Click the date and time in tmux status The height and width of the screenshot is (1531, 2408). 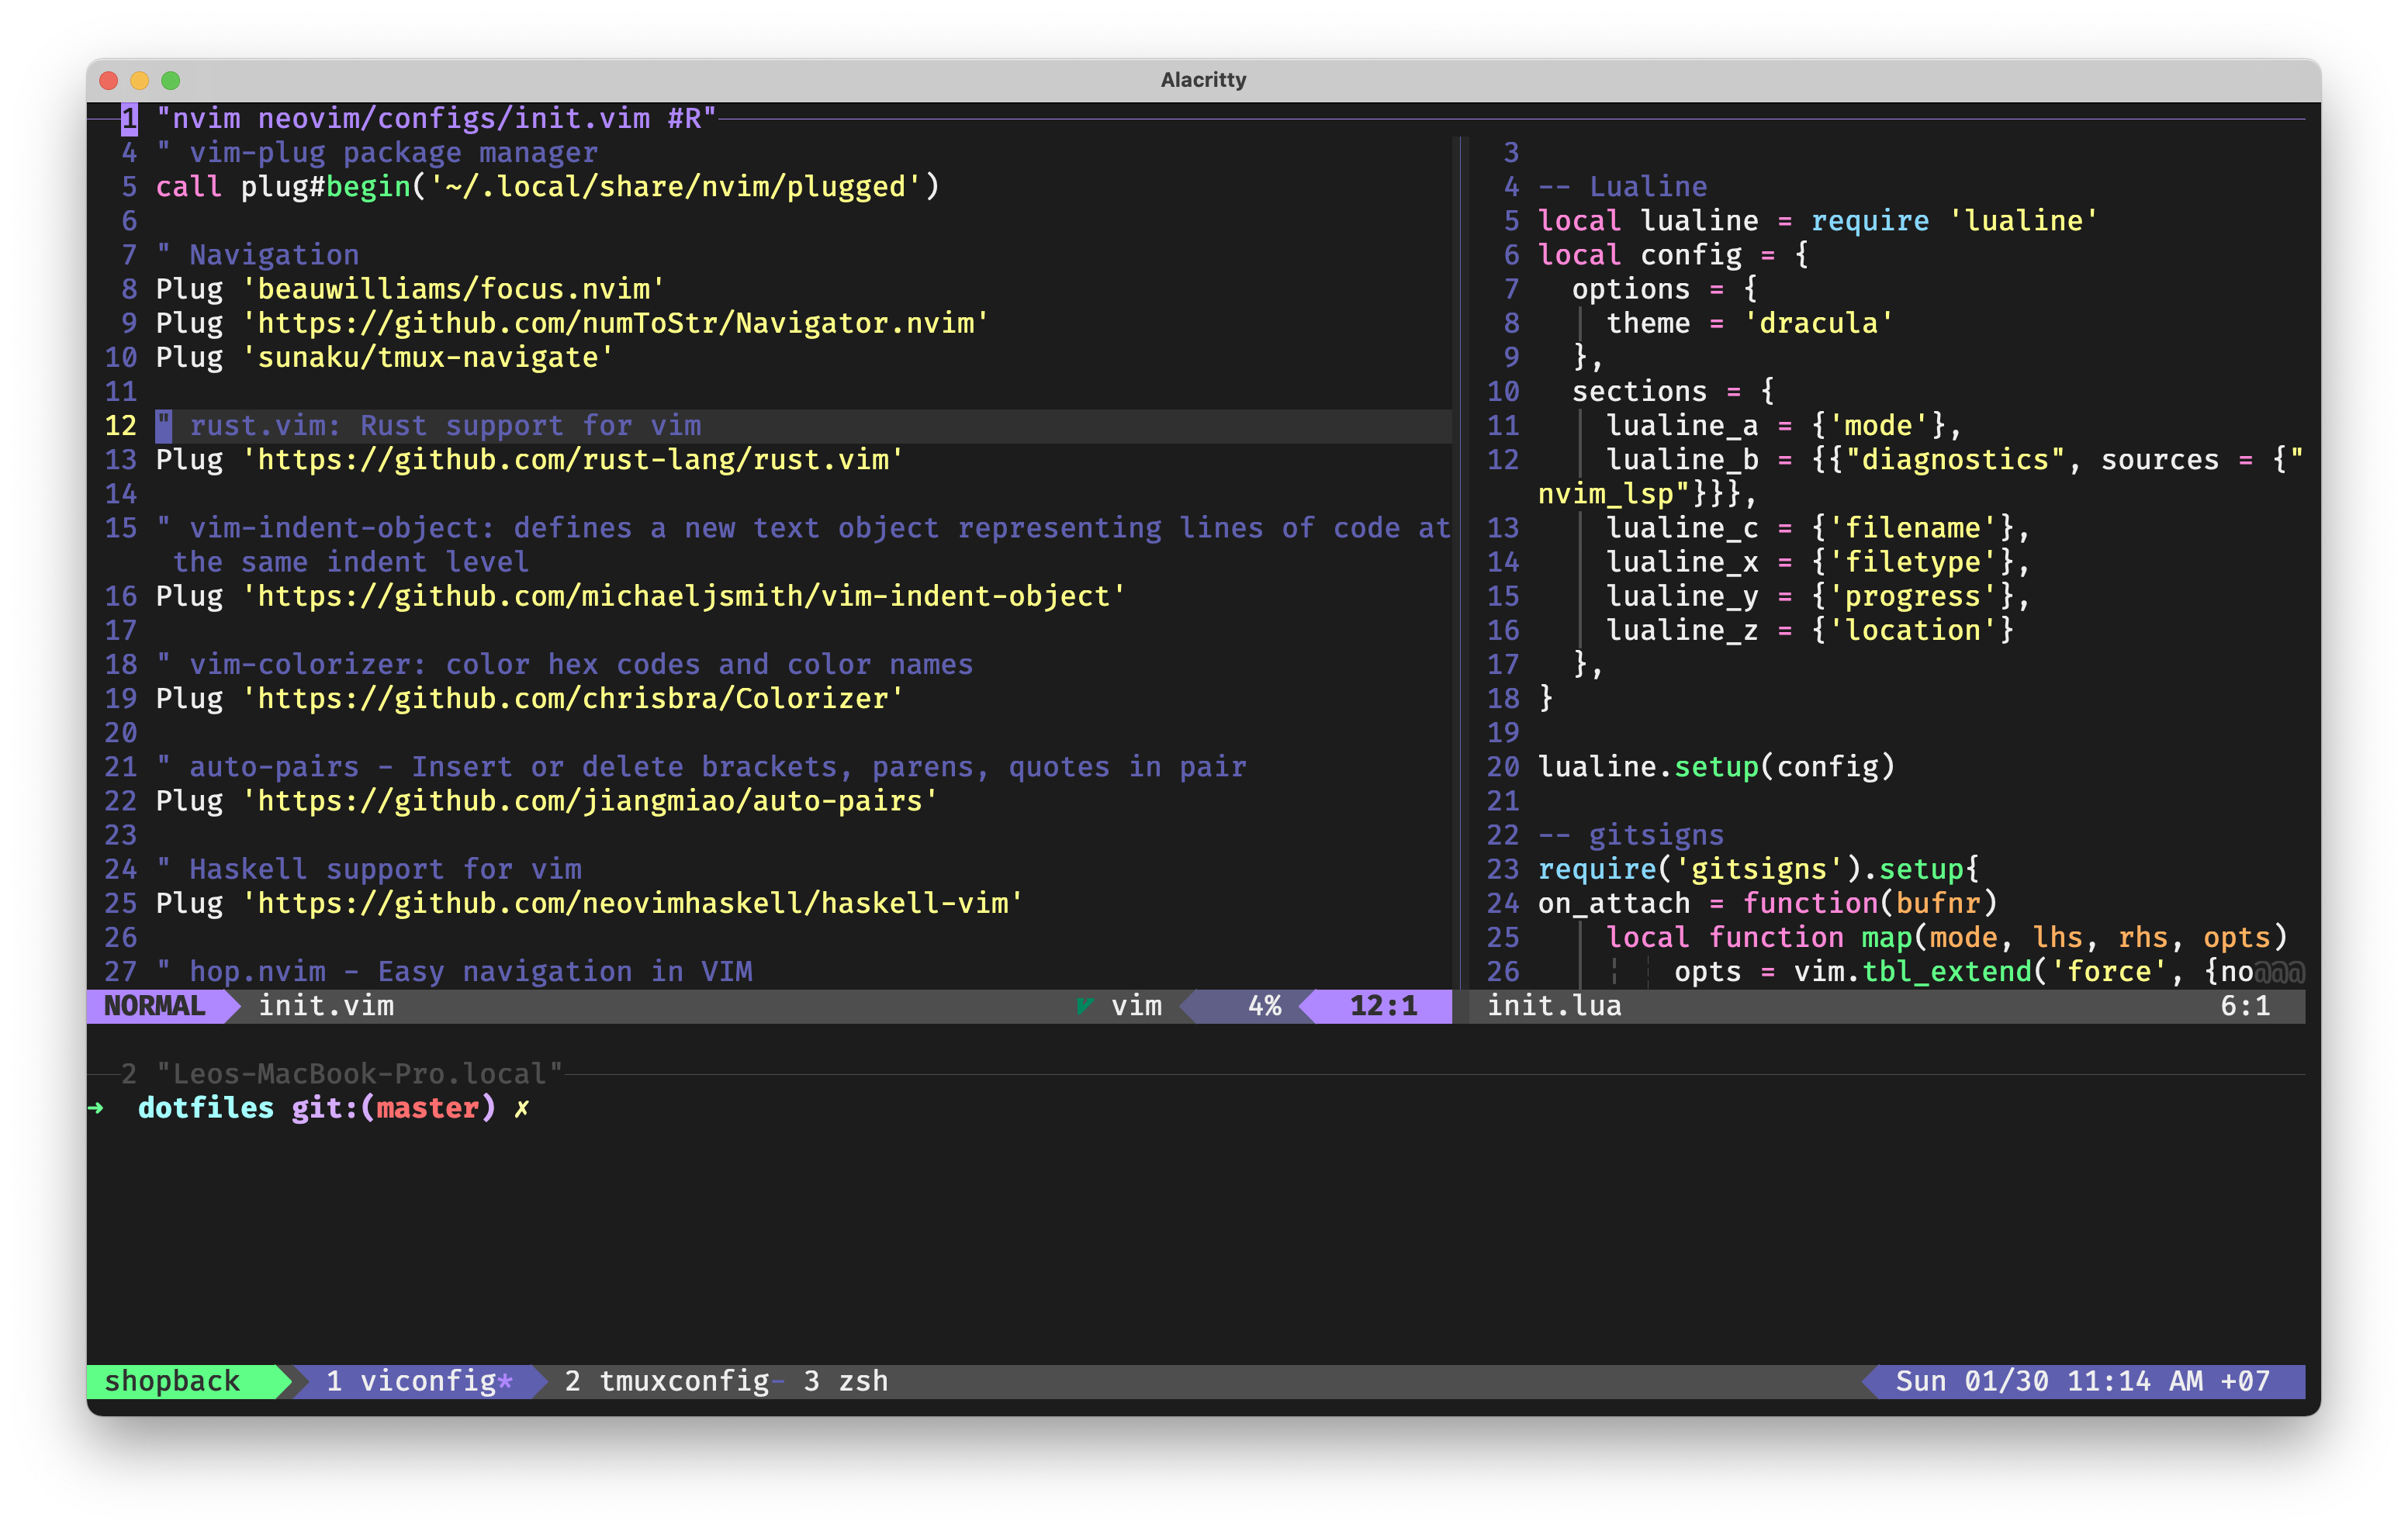point(2082,1381)
